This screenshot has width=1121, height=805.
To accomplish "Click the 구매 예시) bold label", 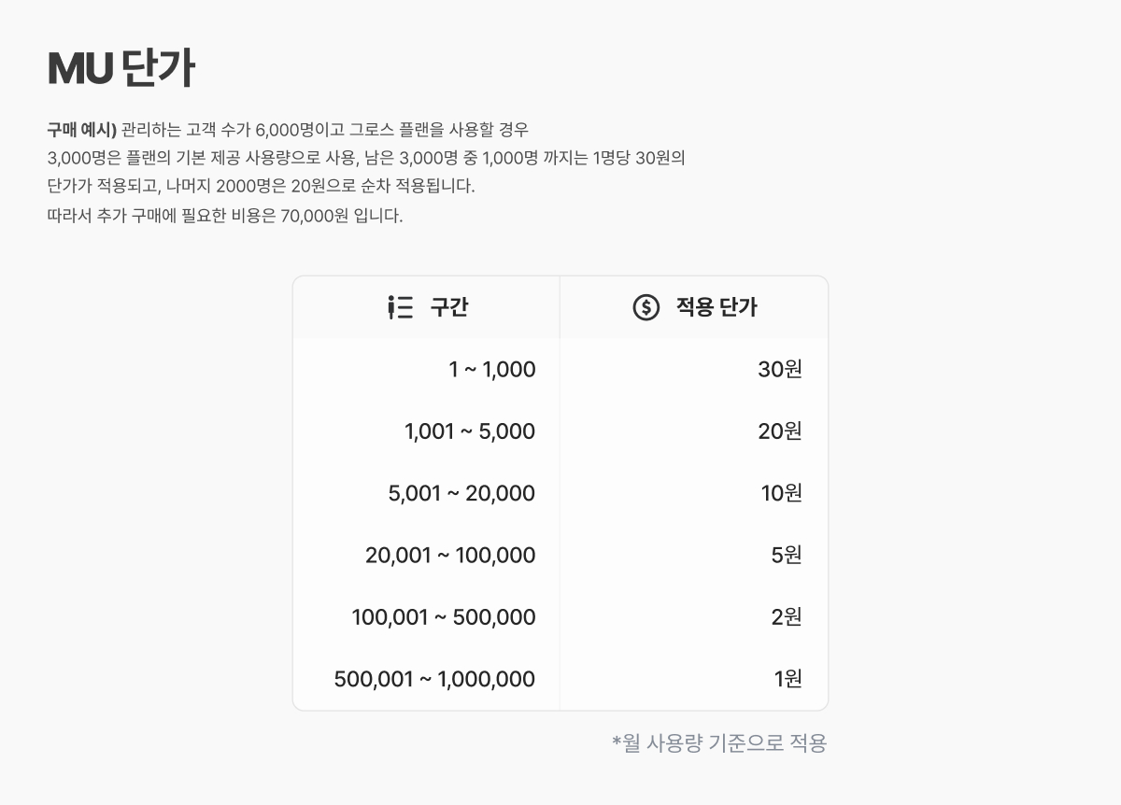I will (x=81, y=129).
